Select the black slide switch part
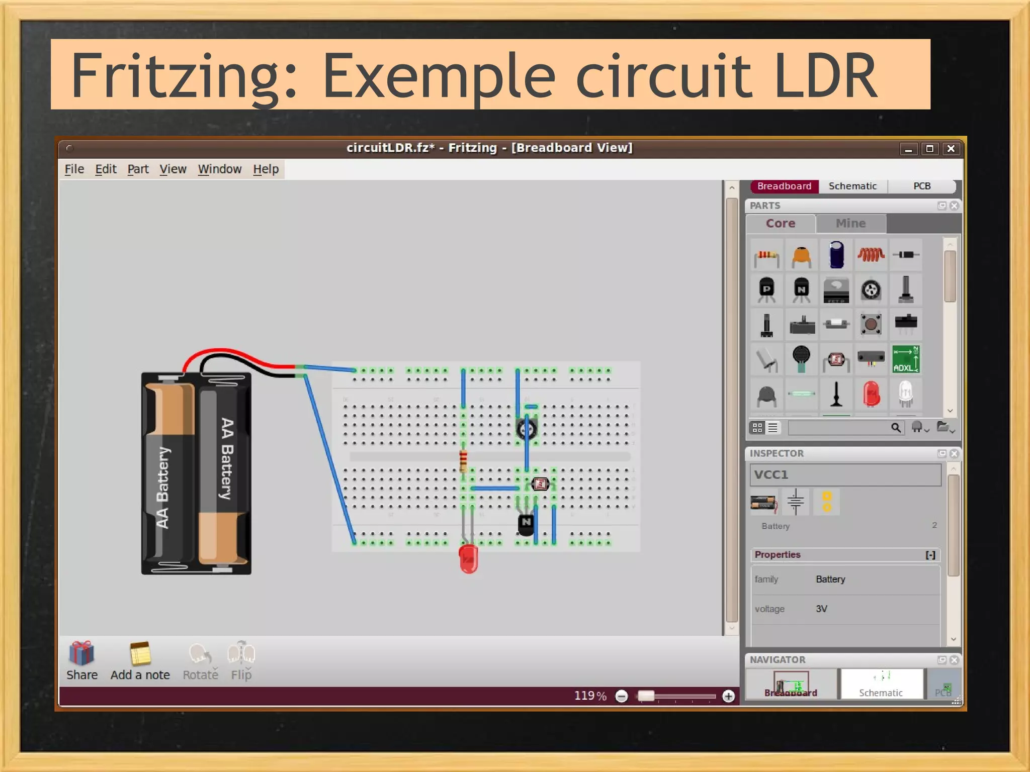1030x772 pixels. coord(906,323)
